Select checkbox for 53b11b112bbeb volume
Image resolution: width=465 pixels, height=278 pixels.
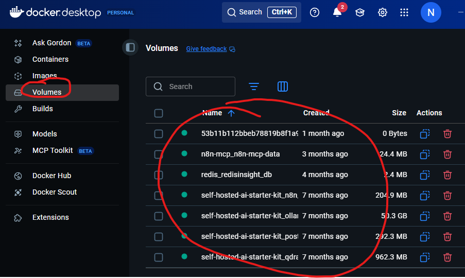159,134
